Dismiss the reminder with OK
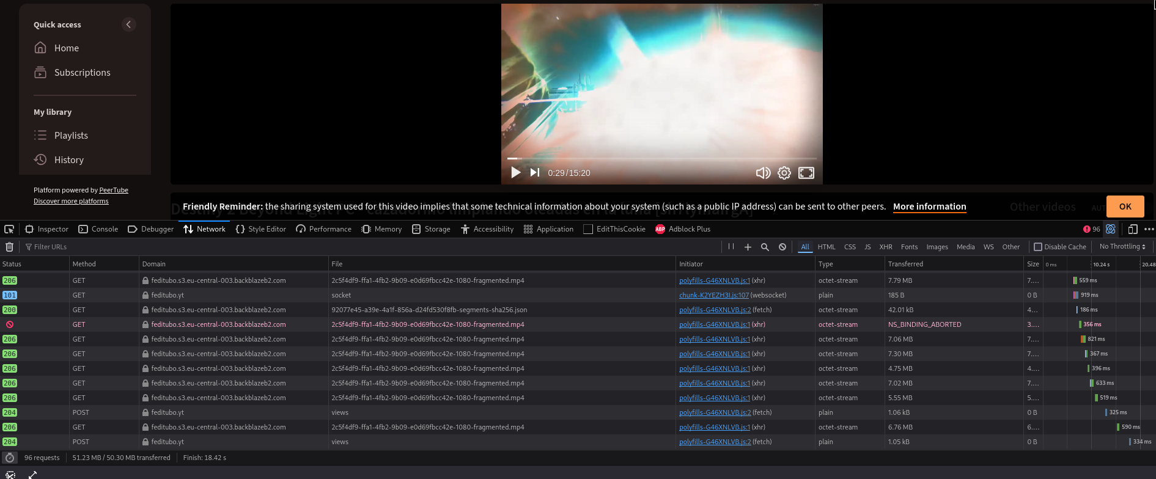The image size is (1156, 479). (1125, 207)
